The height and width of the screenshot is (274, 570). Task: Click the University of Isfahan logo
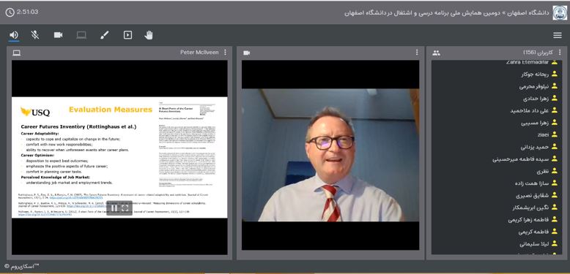560,12
